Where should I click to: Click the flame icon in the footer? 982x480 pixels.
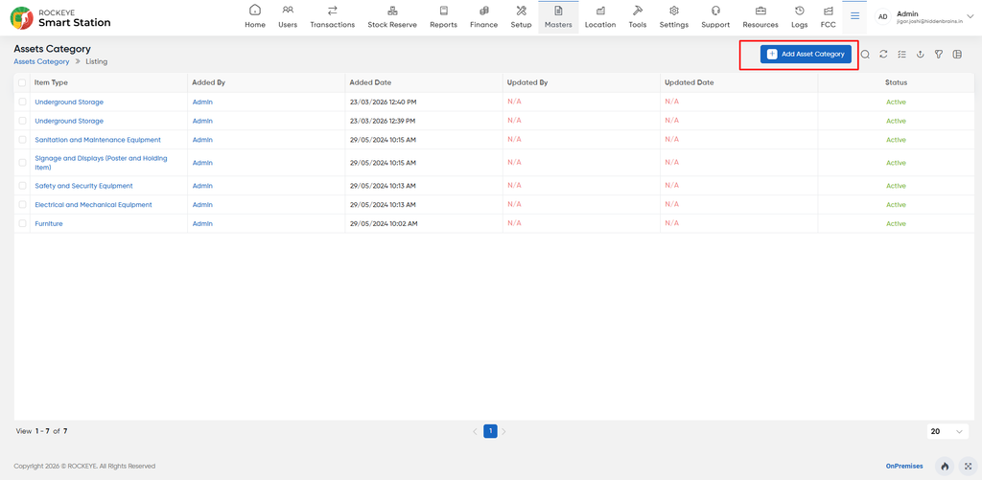[945, 467]
